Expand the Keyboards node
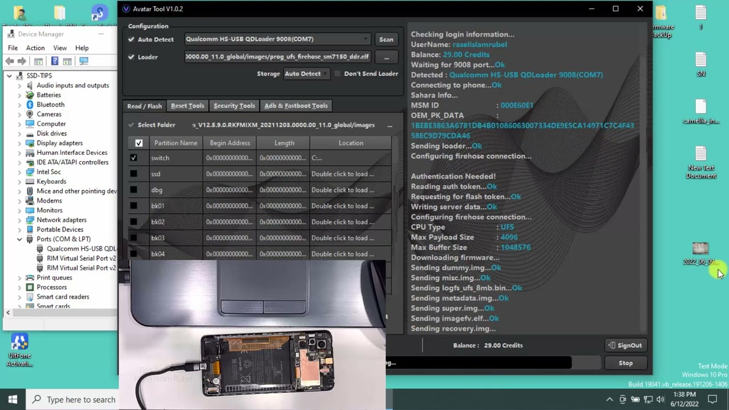 click(x=19, y=182)
